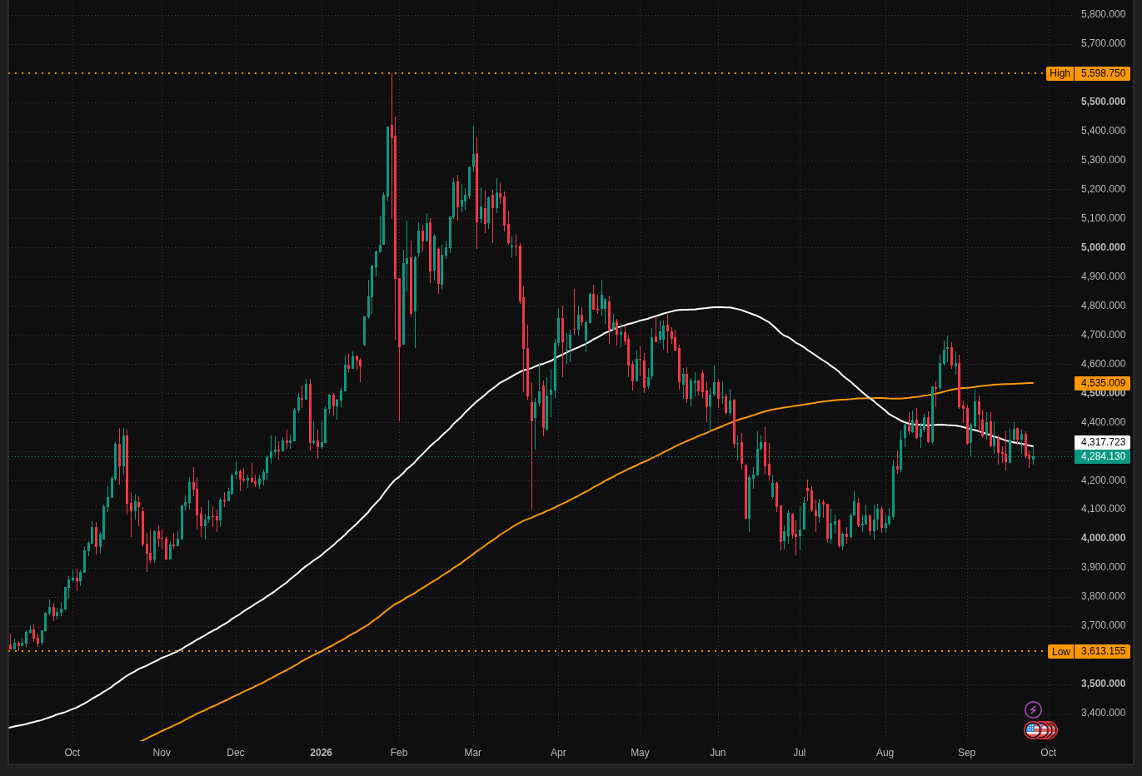Click the 4,200.000 price axis label

click(x=1103, y=480)
